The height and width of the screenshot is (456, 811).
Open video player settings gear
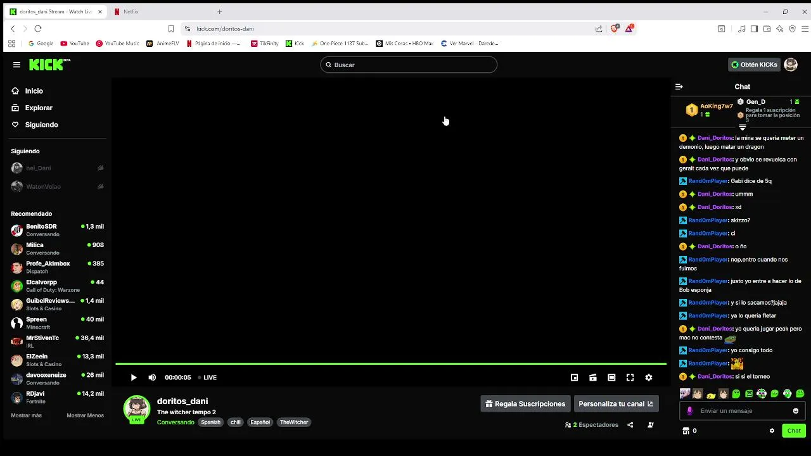tap(649, 377)
